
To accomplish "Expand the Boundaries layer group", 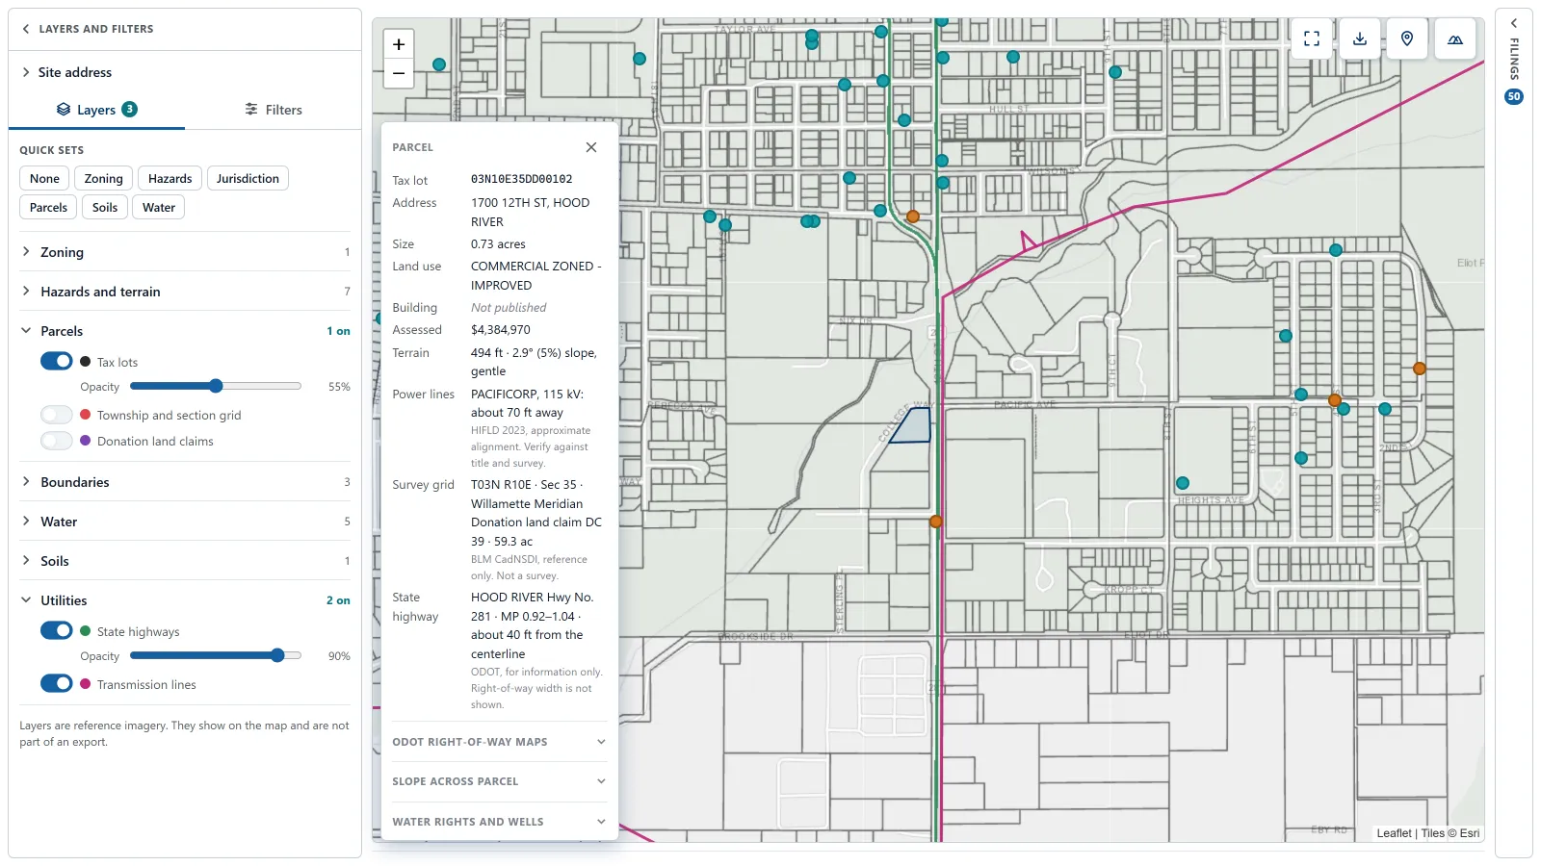I will pyautogui.click(x=185, y=482).
